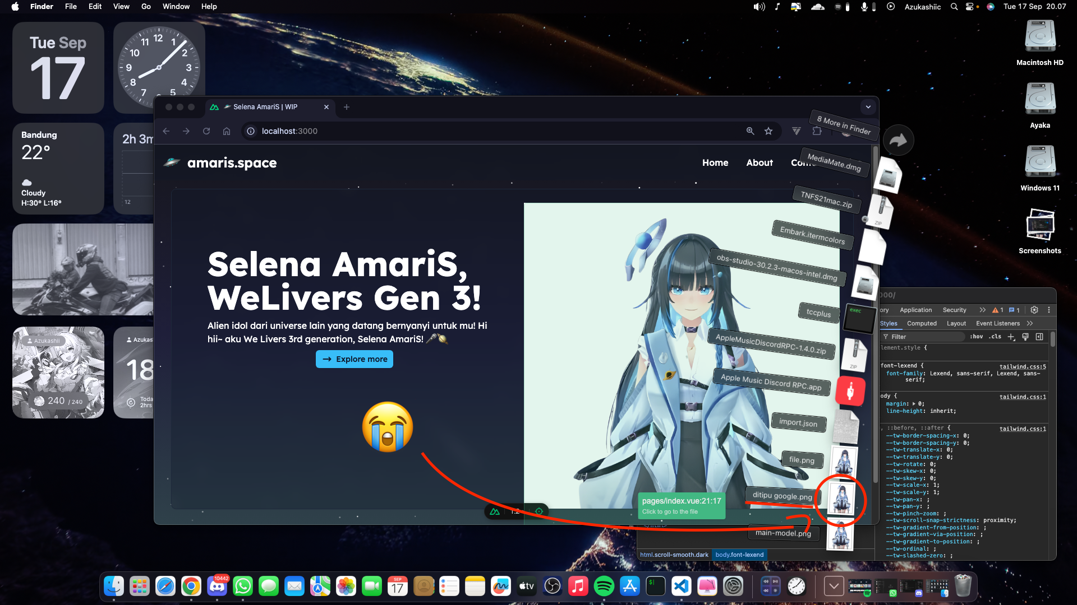Open the Nuxt DevTools icon at page bottom
Image resolution: width=1077 pixels, height=605 pixels.
click(495, 511)
